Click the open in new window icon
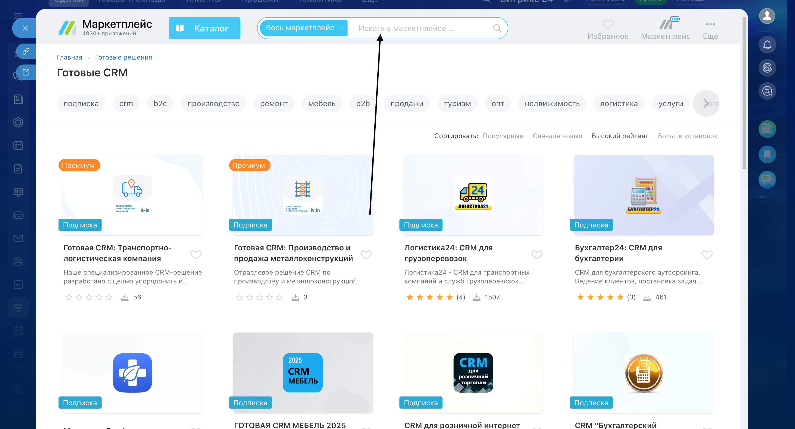The width and height of the screenshot is (795, 429). click(x=26, y=72)
